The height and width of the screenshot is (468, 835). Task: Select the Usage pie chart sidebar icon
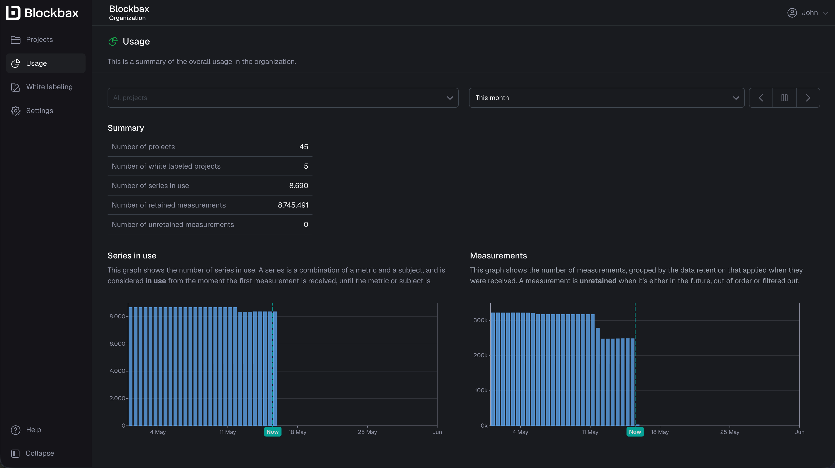click(16, 63)
